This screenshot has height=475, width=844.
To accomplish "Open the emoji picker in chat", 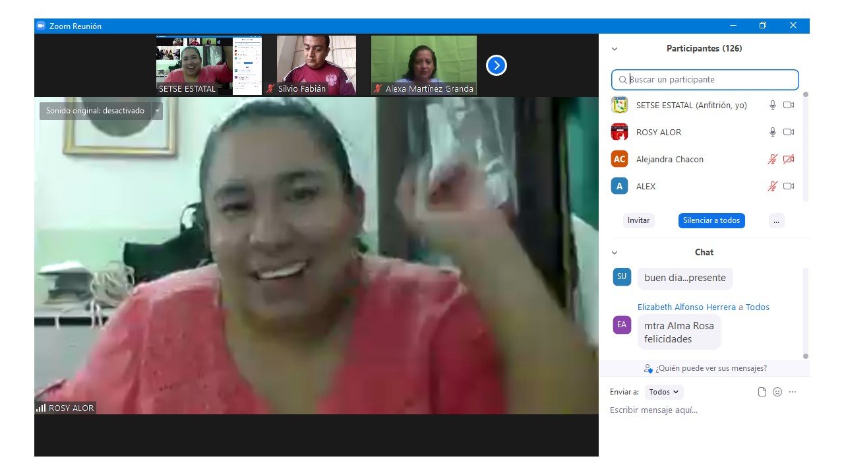I will click(777, 392).
